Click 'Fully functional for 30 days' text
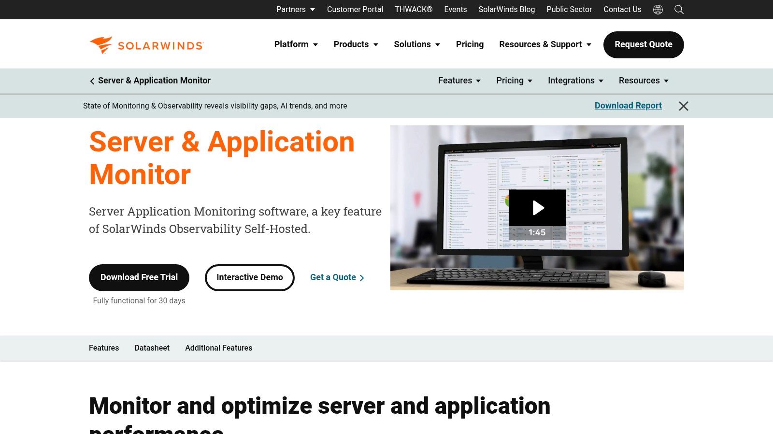The image size is (773, 434). coord(139,301)
